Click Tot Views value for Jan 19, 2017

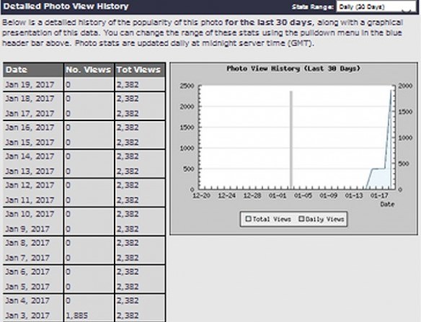click(x=128, y=85)
